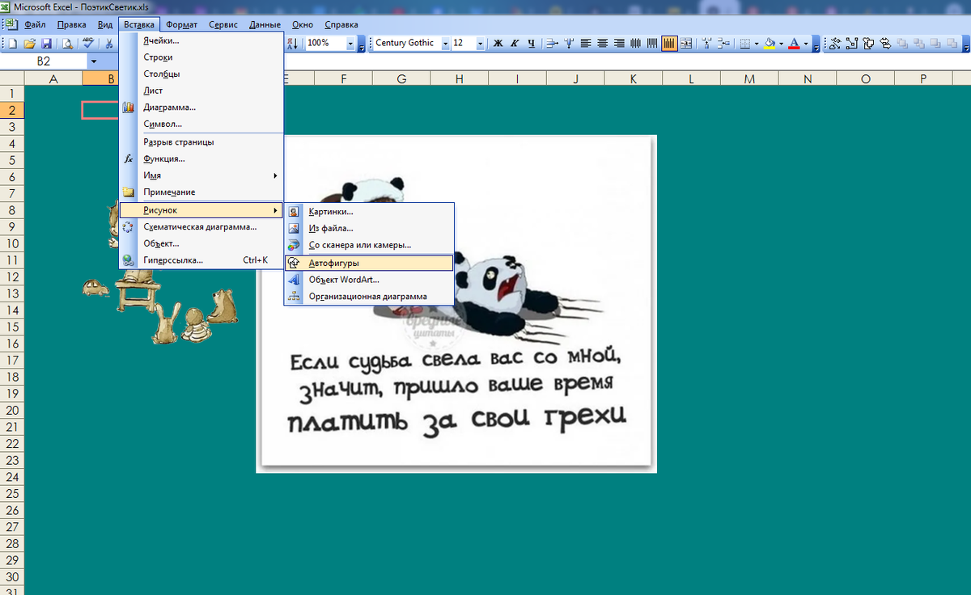Open the Сервис menu
This screenshot has width=971, height=595.
click(223, 25)
